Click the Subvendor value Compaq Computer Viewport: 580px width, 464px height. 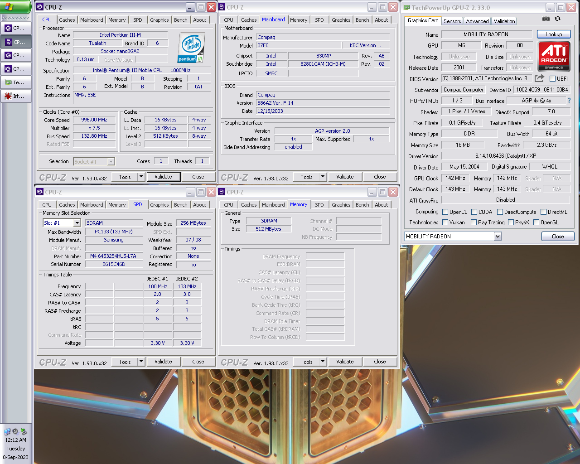[x=463, y=90]
